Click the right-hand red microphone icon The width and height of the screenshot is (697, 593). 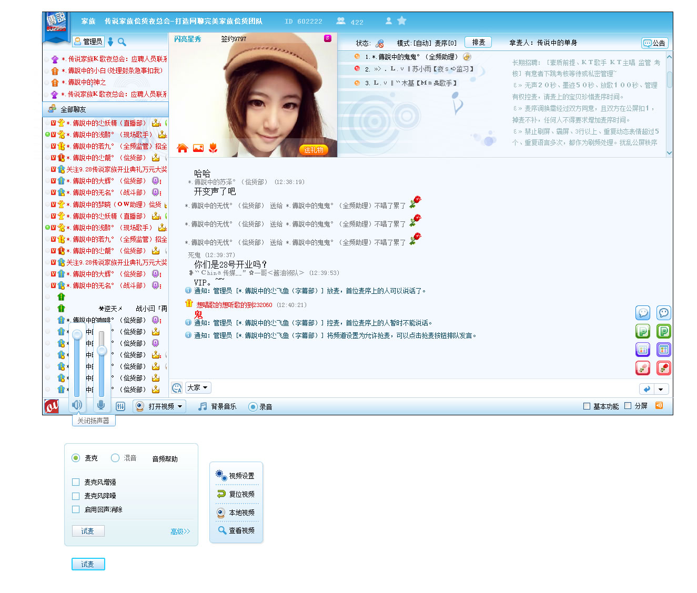pyautogui.click(x=664, y=368)
